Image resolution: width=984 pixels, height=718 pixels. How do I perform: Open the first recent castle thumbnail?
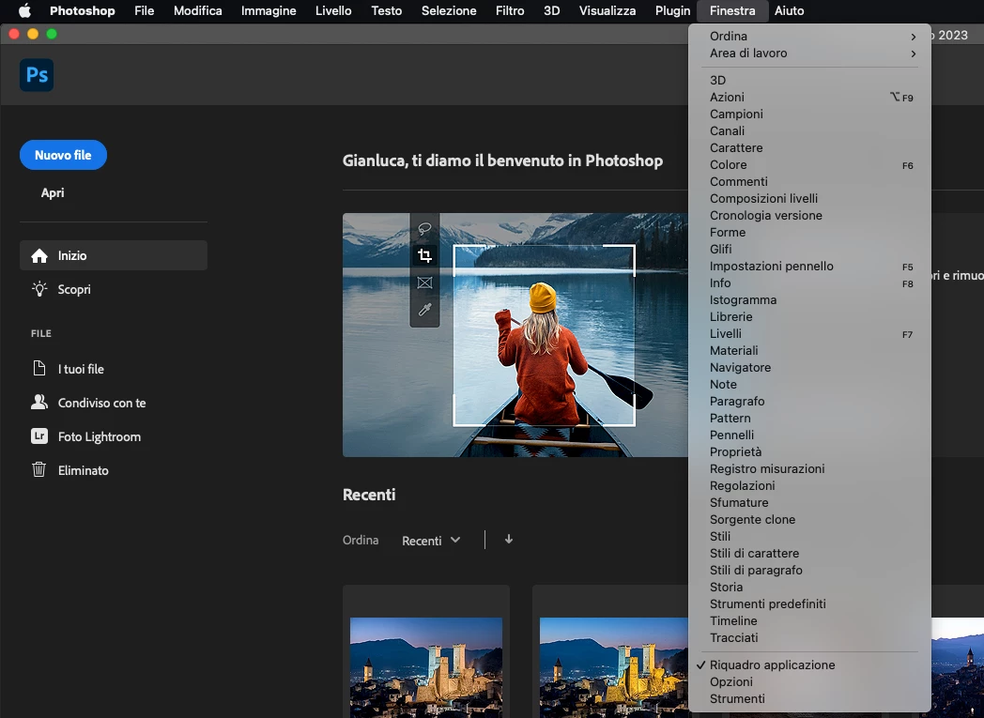tap(426, 667)
